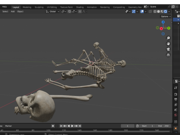Open the viewport shading options dropdown
Screen dimensions: 180x135
(x=169, y=12)
